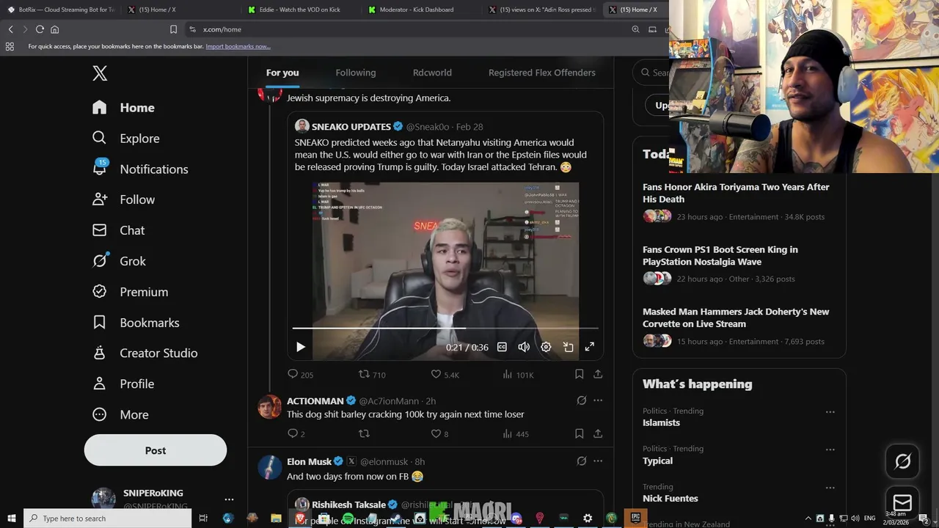The height and width of the screenshot is (528, 939).
Task: Share ACTIONMAN post
Action: tap(598, 433)
